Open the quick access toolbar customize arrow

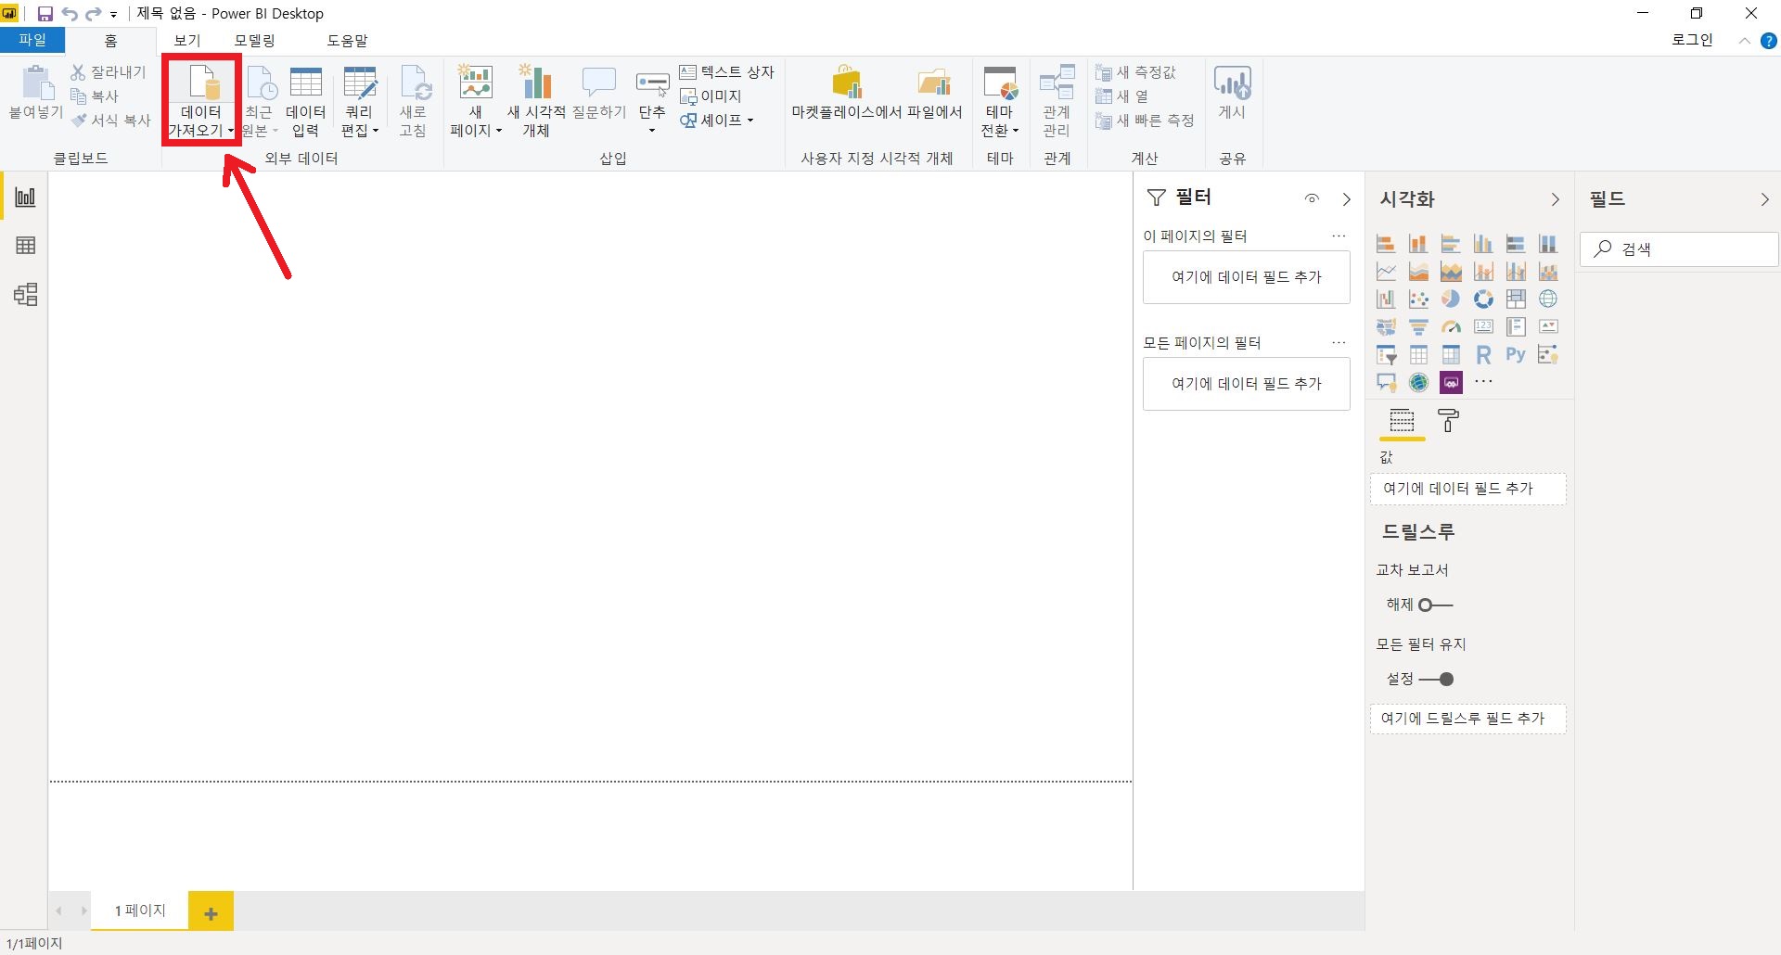pos(114,15)
